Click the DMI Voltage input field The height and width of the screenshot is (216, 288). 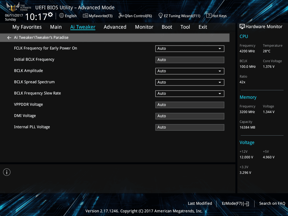[x=190, y=116]
